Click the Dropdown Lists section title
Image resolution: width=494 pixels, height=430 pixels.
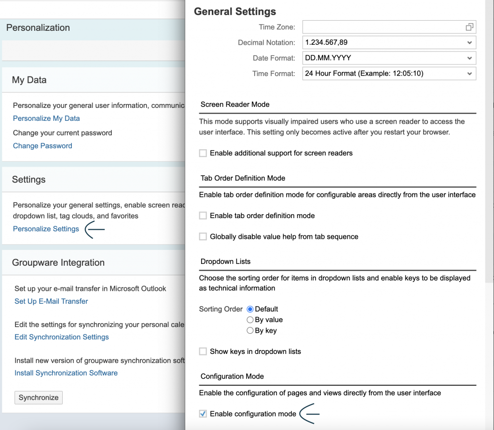(x=226, y=261)
